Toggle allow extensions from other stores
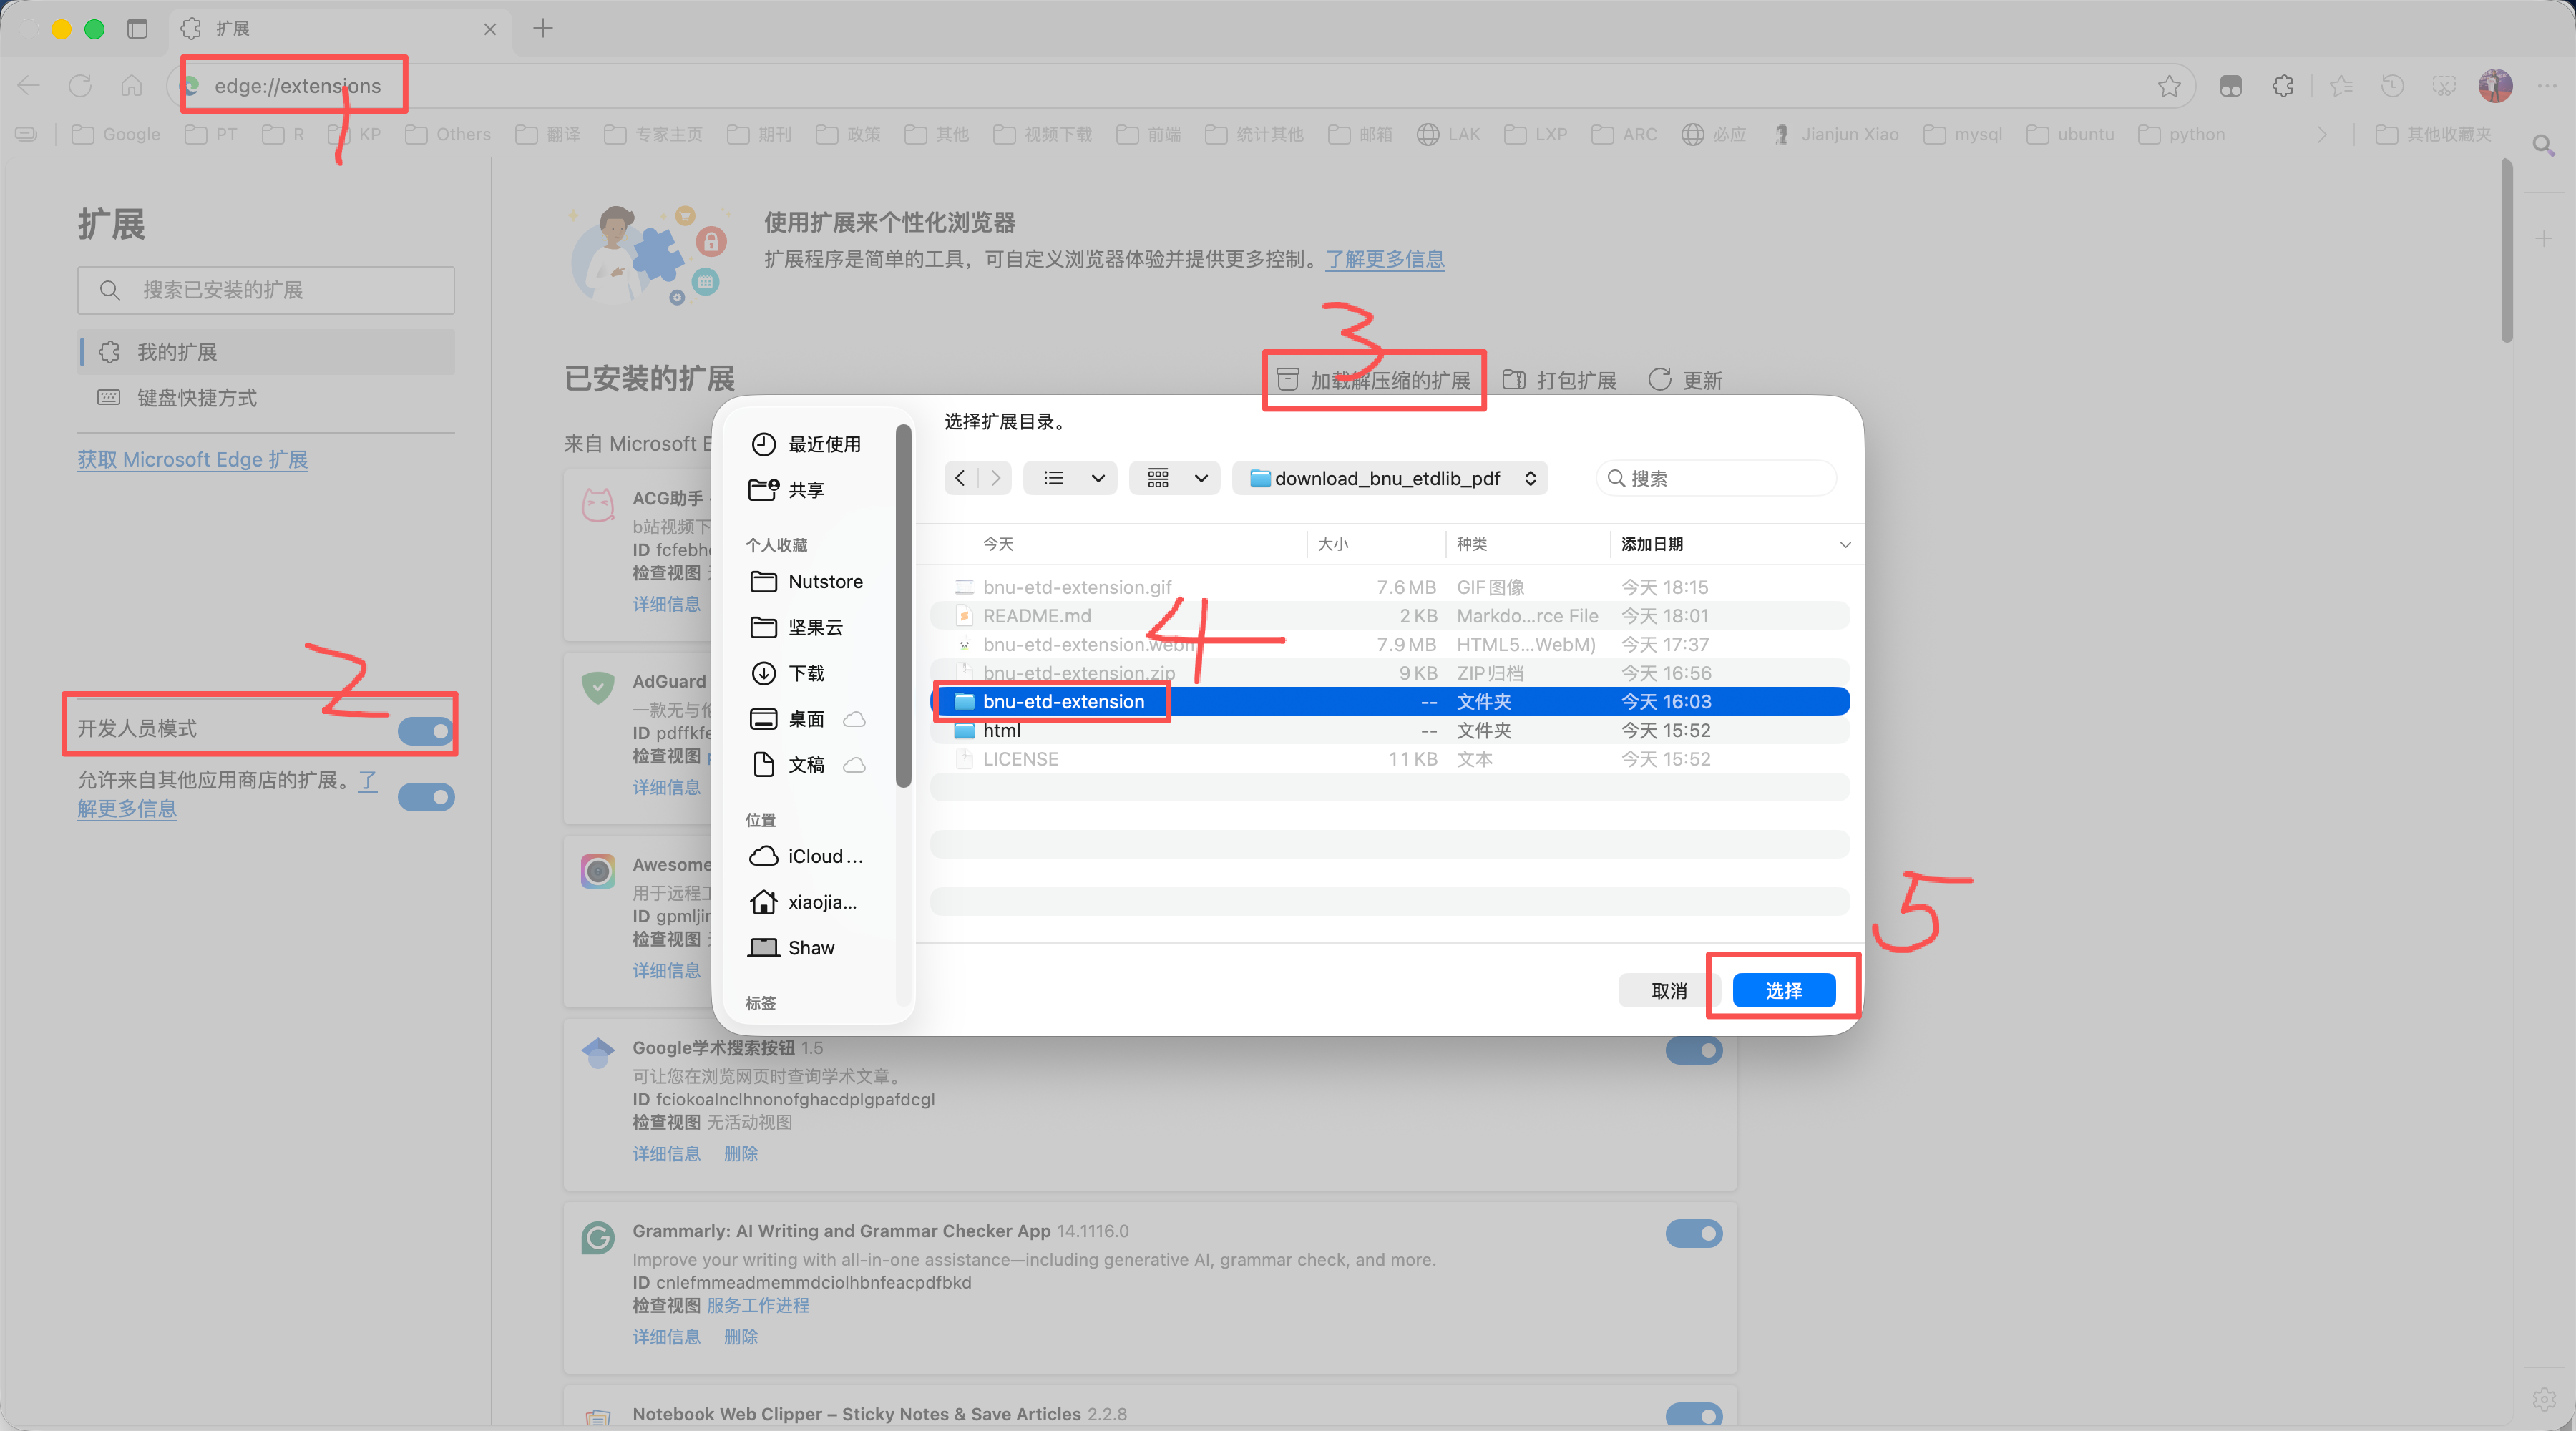 (x=426, y=797)
